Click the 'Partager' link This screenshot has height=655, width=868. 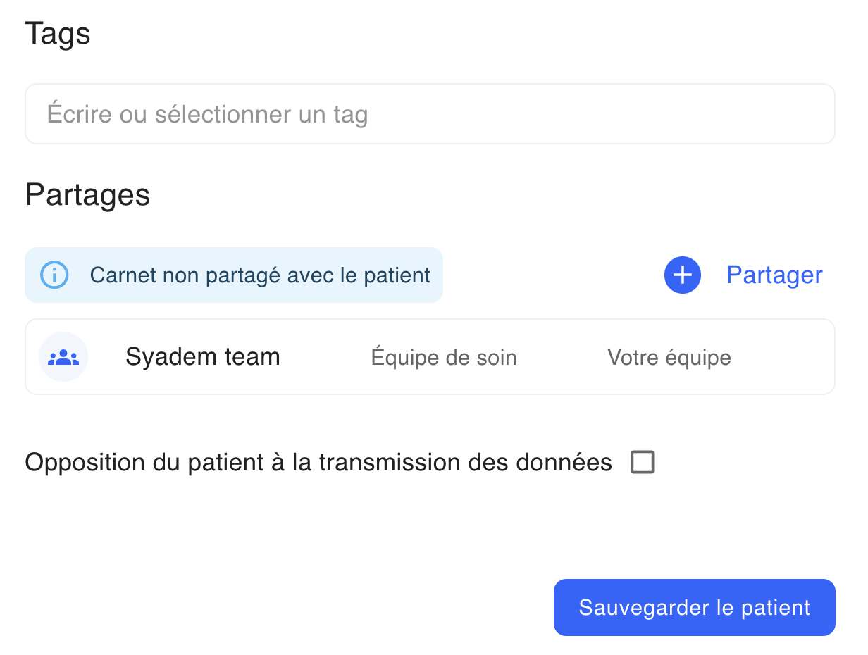pyautogui.click(x=774, y=275)
